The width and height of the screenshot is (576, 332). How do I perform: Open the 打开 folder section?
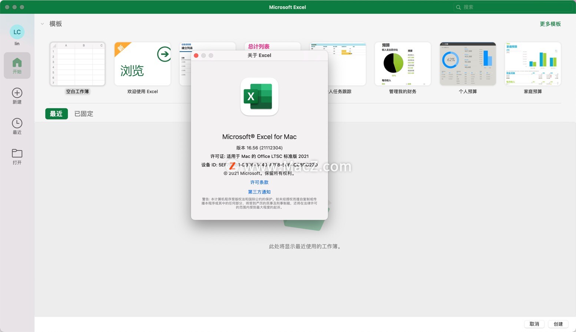17,156
